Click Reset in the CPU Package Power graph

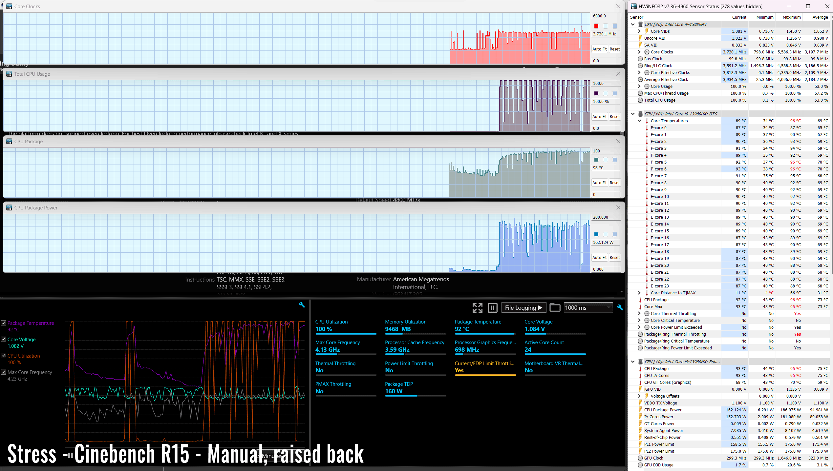click(615, 258)
